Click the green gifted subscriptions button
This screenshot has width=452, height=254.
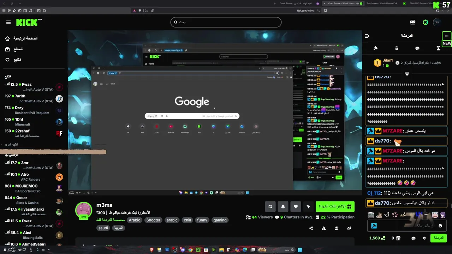click(335, 207)
